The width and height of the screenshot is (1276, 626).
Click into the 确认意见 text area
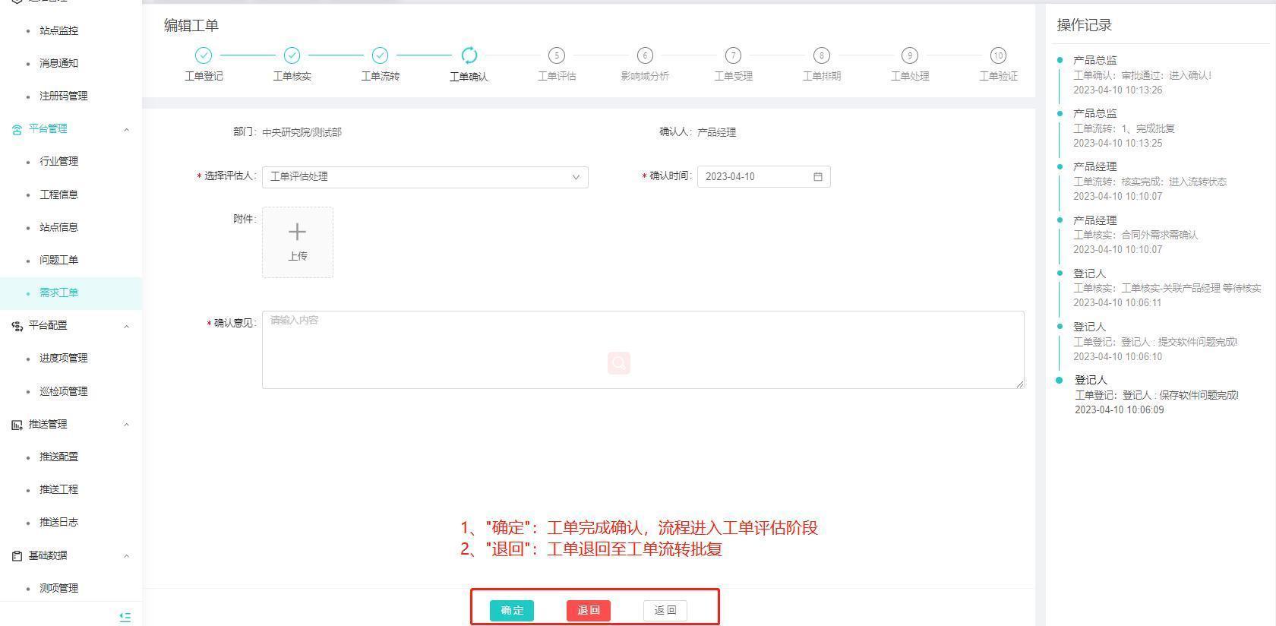point(643,349)
